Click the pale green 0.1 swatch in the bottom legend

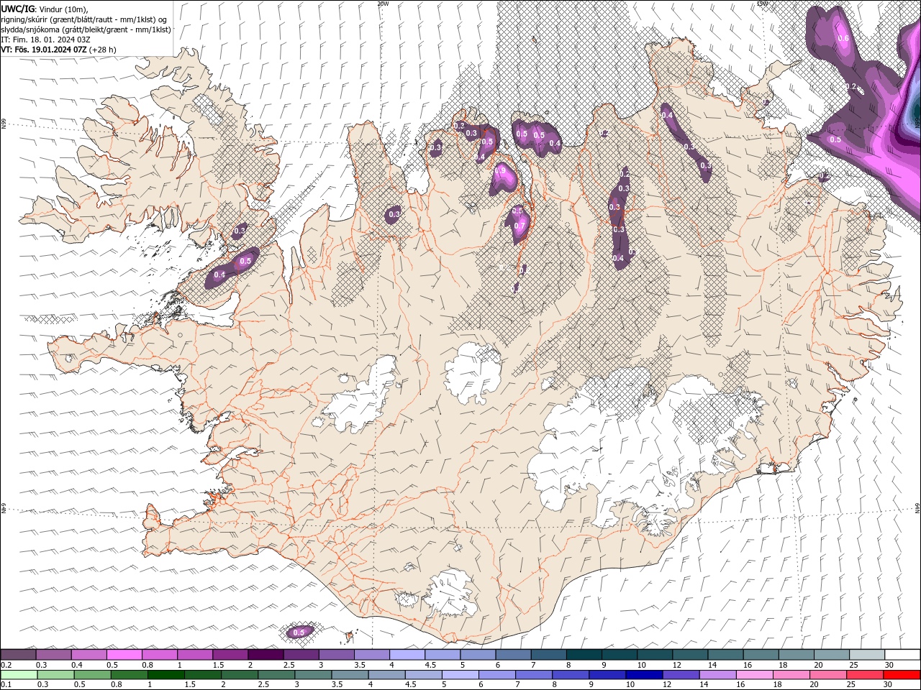tap(19, 675)
